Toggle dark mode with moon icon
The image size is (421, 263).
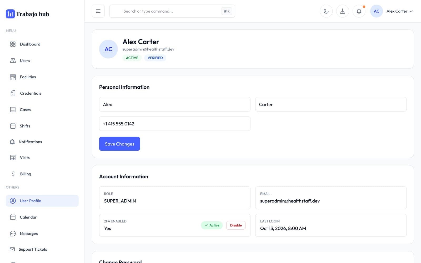pyautogui.click(x=326, y=11)
